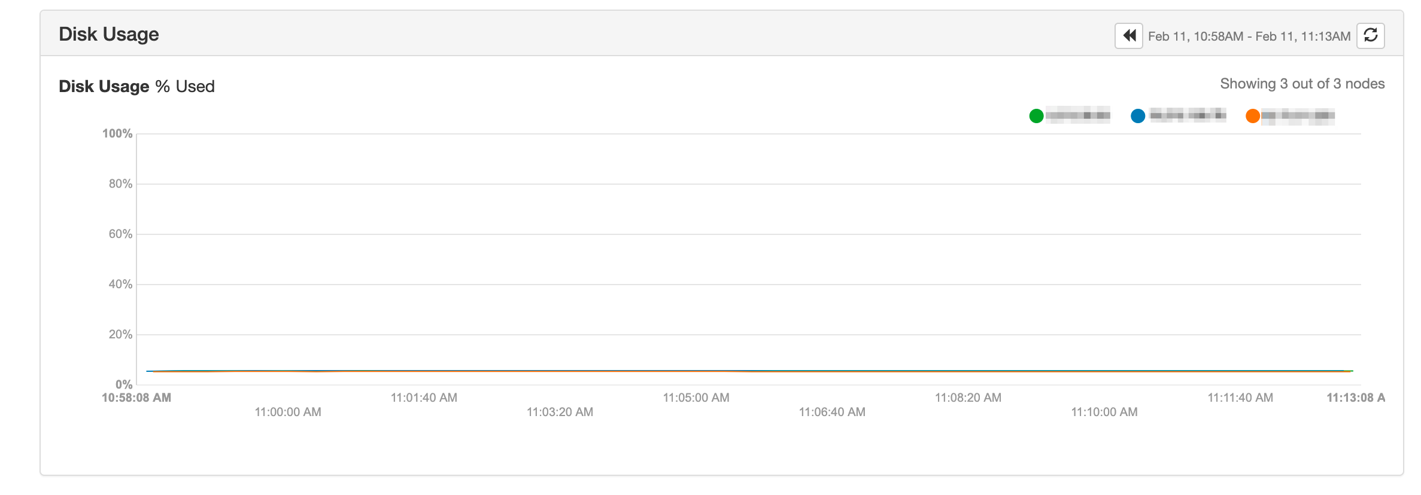Click "Showing 3 out of 3 nodes" text
1421x495 pixels.
click(1302, 84)
